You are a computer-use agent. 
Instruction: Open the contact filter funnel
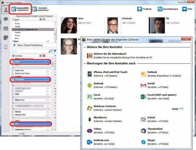(55, 51)
